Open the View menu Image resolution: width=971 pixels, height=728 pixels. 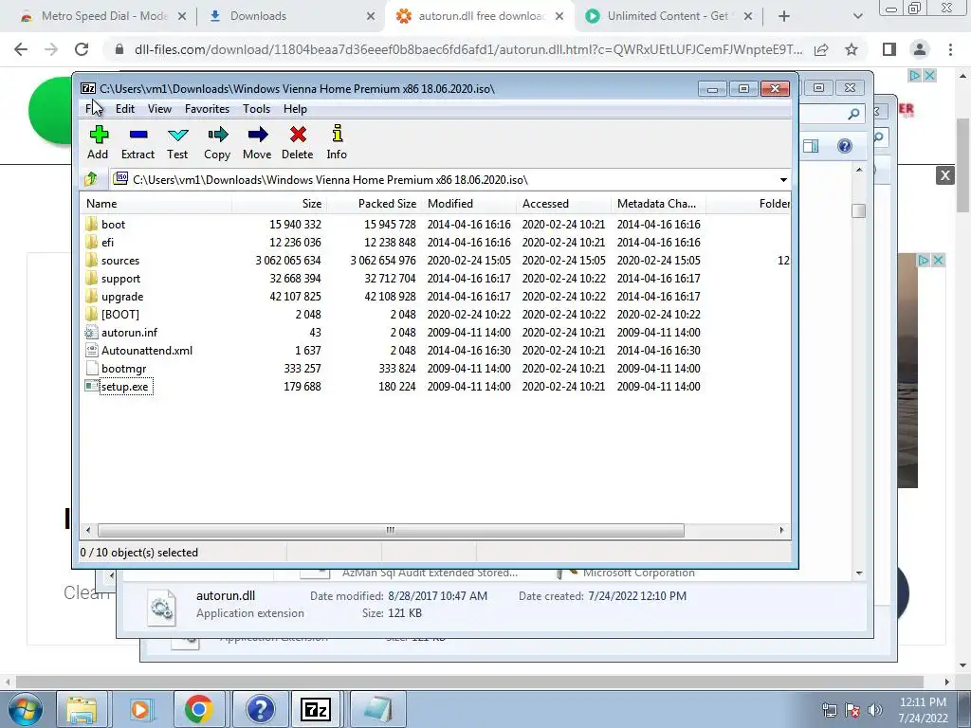pyautogui.click(x=159, y=109)
